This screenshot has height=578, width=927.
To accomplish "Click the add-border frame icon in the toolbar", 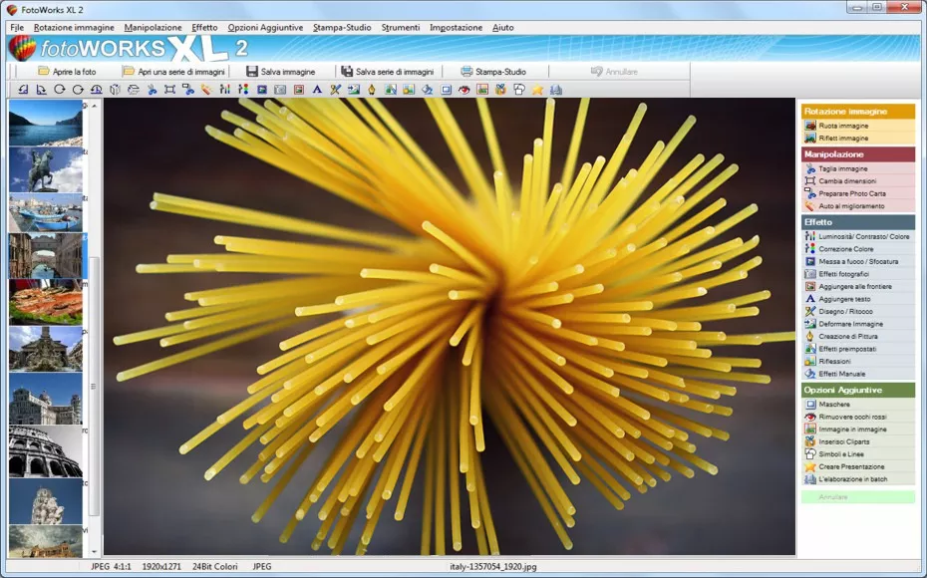I will click(299, 90).
